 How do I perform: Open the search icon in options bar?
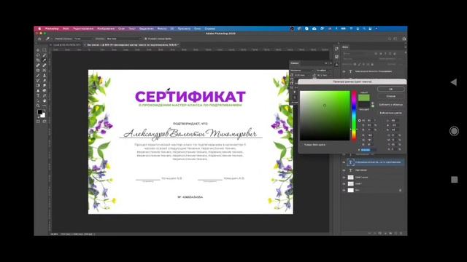pyautogui.click(x=389, y=39)
